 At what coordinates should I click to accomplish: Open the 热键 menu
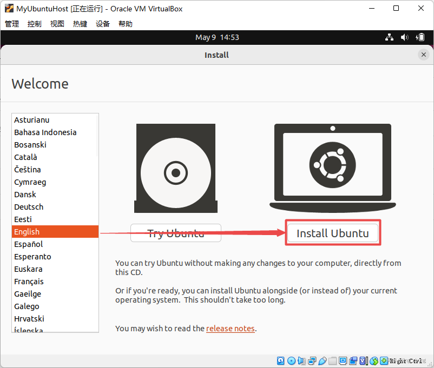pyautogui.click(x=80, y=24)
